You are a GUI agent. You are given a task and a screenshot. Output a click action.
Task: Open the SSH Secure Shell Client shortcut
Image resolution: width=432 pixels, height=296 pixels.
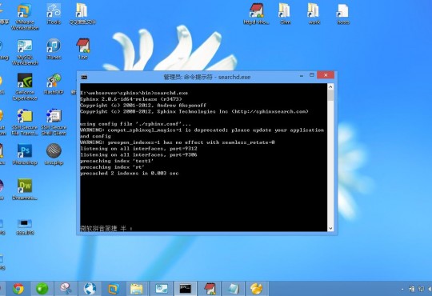coord(54,122)
